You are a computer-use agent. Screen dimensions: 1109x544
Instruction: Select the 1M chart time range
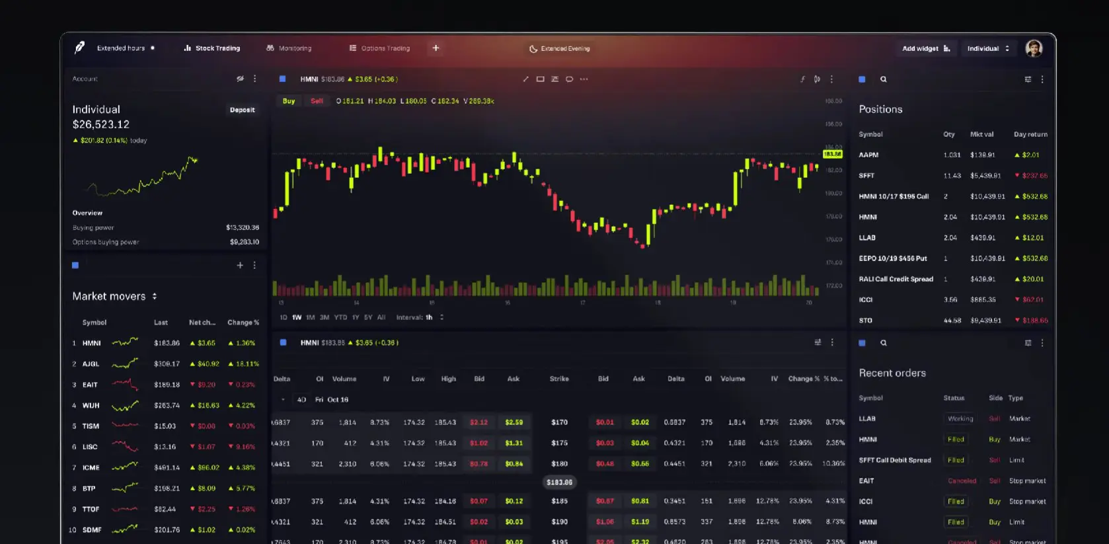tap(311, 317)
